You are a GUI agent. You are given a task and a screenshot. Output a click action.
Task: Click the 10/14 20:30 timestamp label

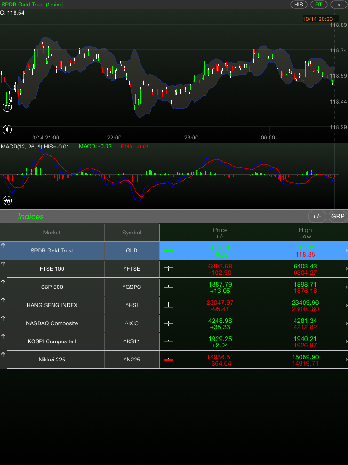[x=318, y=19]
